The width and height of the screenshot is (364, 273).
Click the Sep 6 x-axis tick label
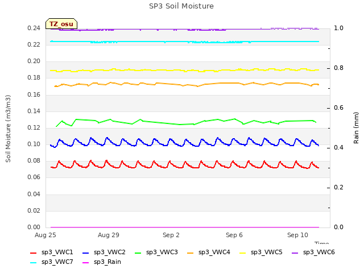[234, 235]
